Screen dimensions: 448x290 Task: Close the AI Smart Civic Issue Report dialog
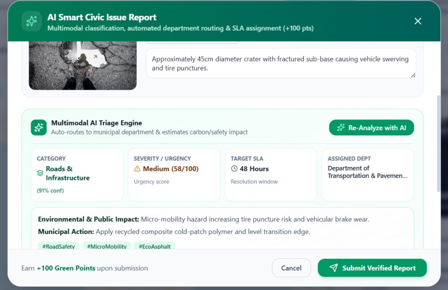pyautogui.click(x=418, y=21)
